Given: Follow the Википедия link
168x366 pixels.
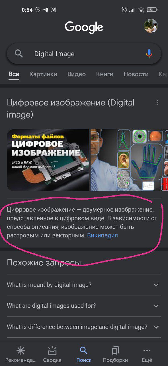Looking at the screenshot, I should coord(103,235).
